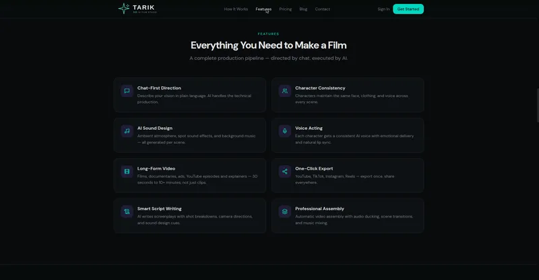Click the 'Everything You Need to Make a Film' heading
The image size is (539, 280).
click(x=268, y=45)
